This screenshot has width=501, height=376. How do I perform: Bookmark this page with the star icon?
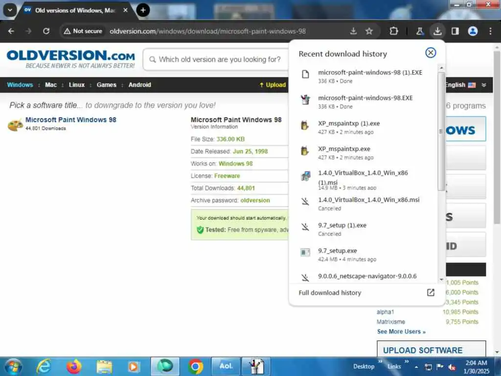click(x=369, y=31)
